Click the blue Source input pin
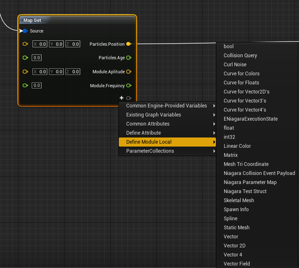299x268 pixels. coord(25,31)
